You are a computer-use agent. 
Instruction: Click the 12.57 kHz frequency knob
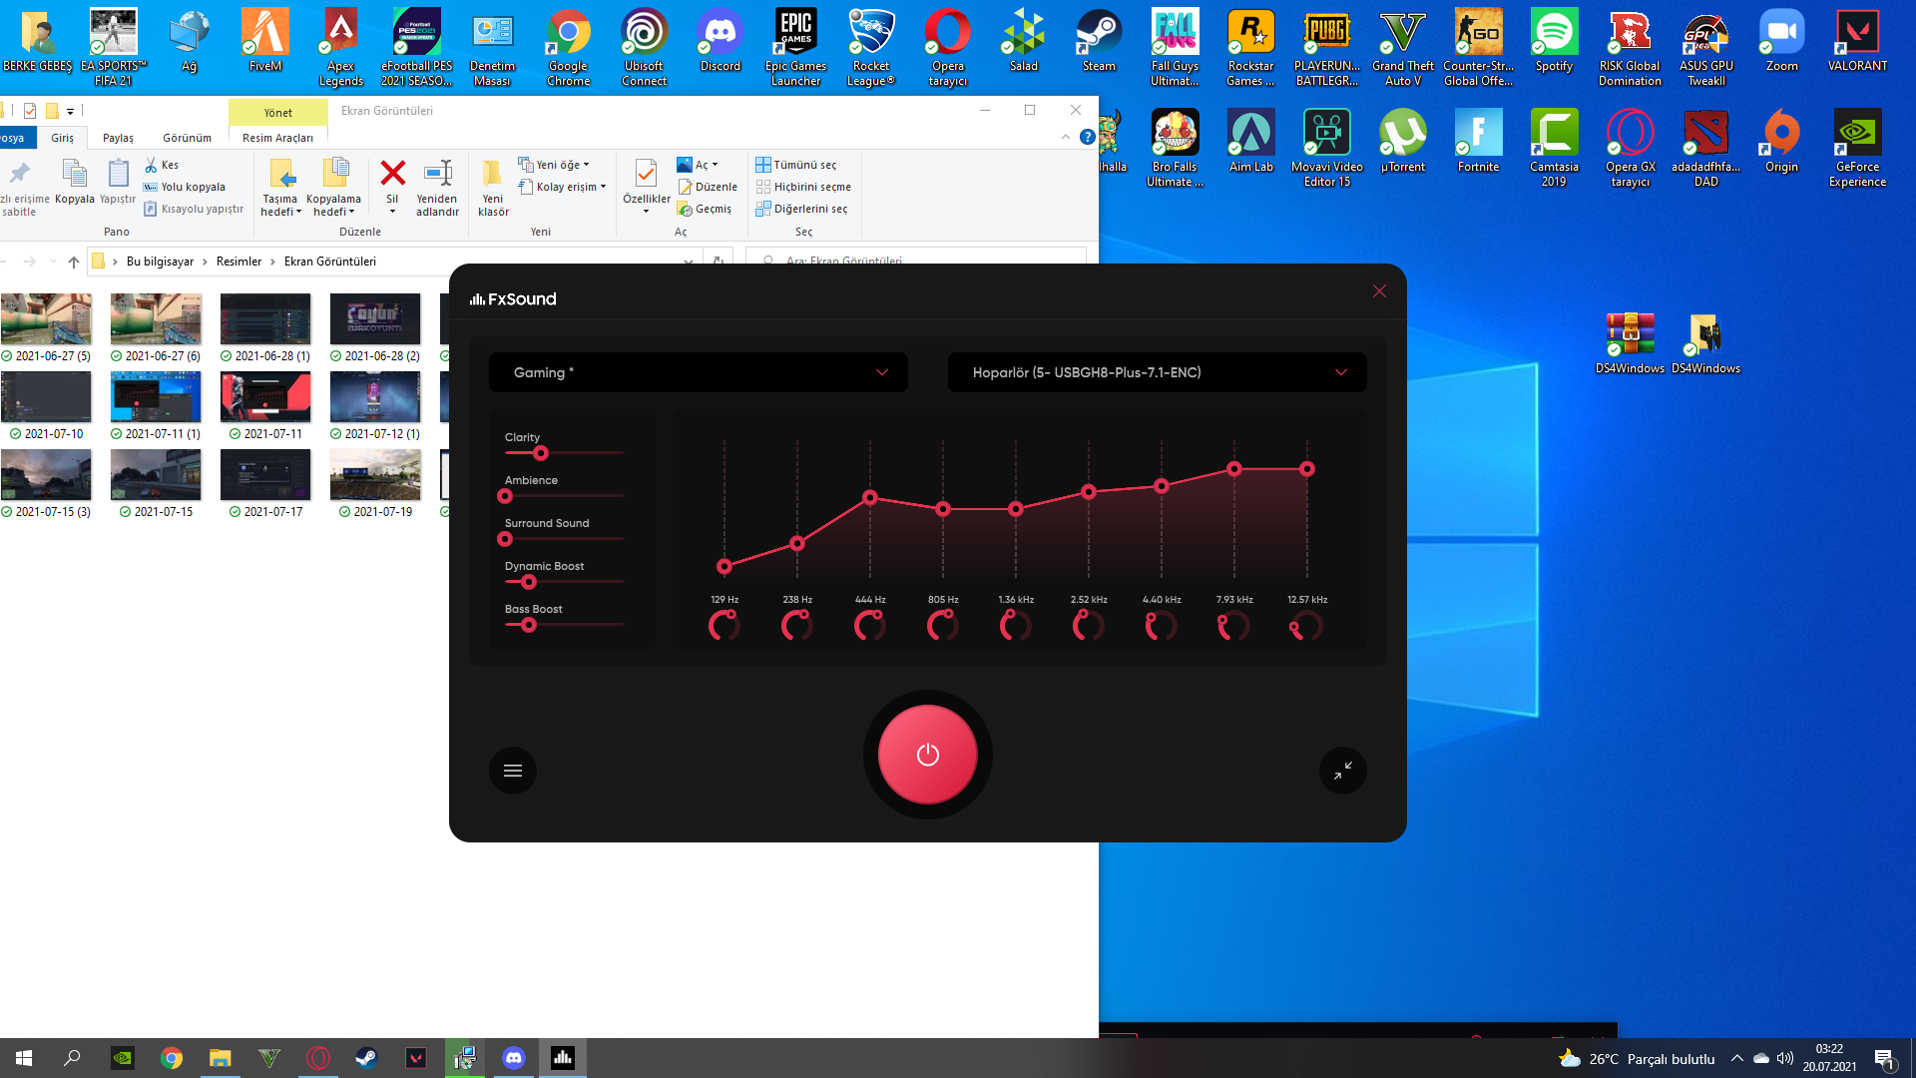(x=1306, y=626)
